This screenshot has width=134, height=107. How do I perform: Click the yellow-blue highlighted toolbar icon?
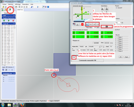(43, 7)
